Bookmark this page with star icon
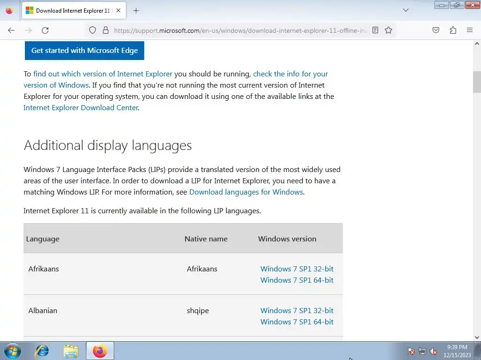The width and height of the screenshot is (481, 360). (388, 30)
